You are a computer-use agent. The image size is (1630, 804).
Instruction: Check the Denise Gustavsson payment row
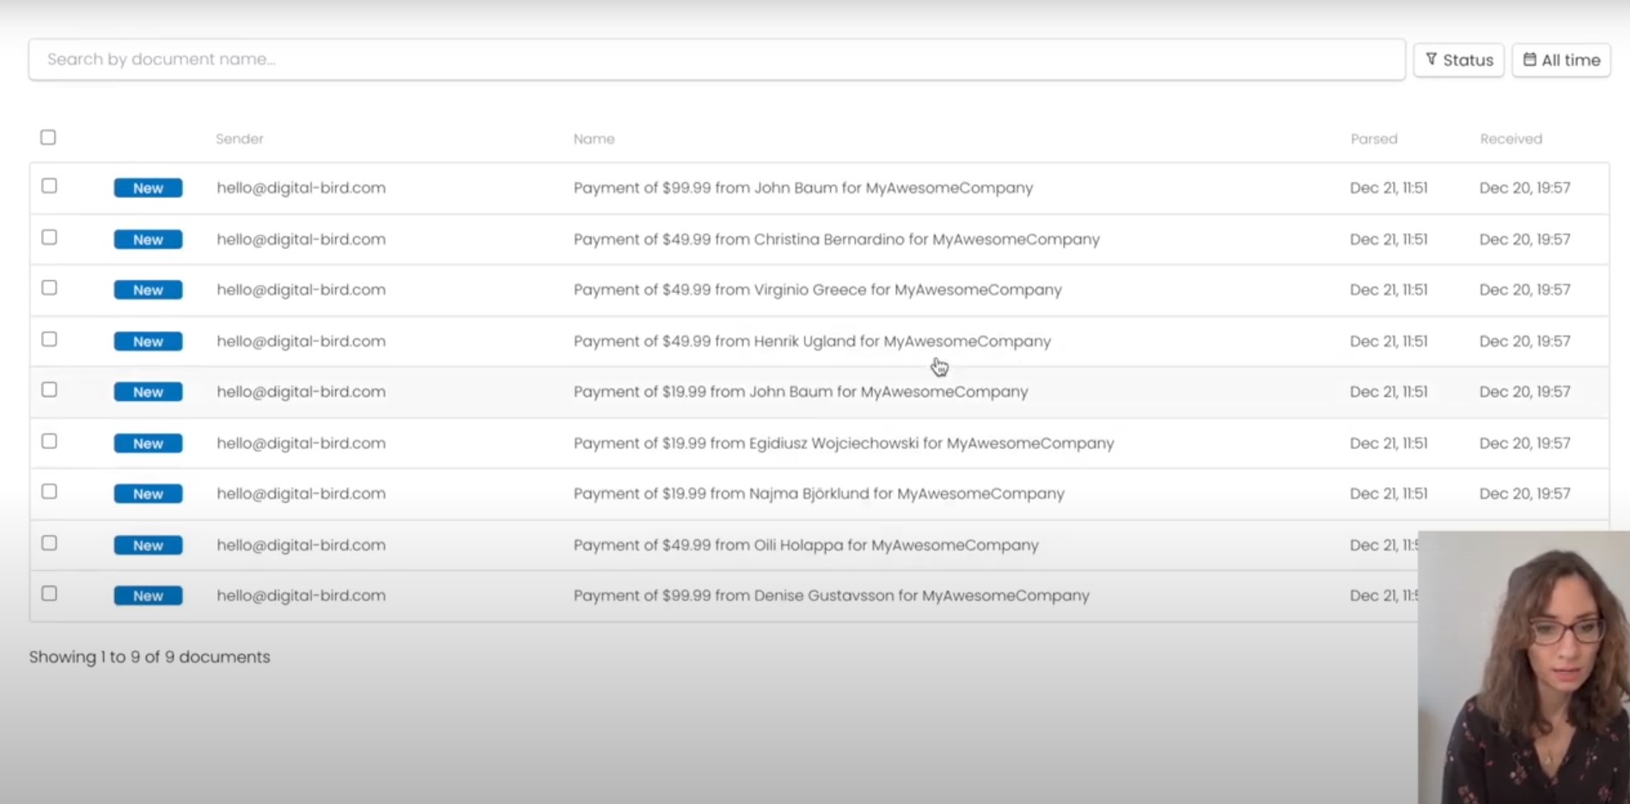[49, 594]
